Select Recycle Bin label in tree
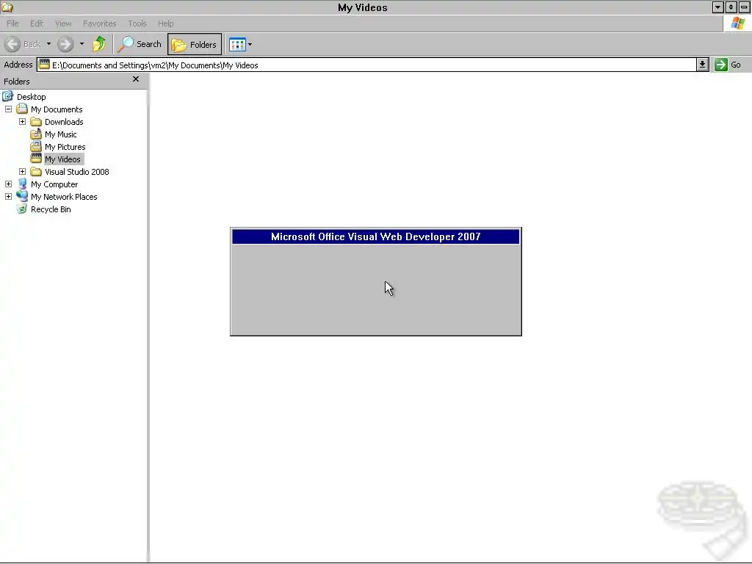 [51, 209]
